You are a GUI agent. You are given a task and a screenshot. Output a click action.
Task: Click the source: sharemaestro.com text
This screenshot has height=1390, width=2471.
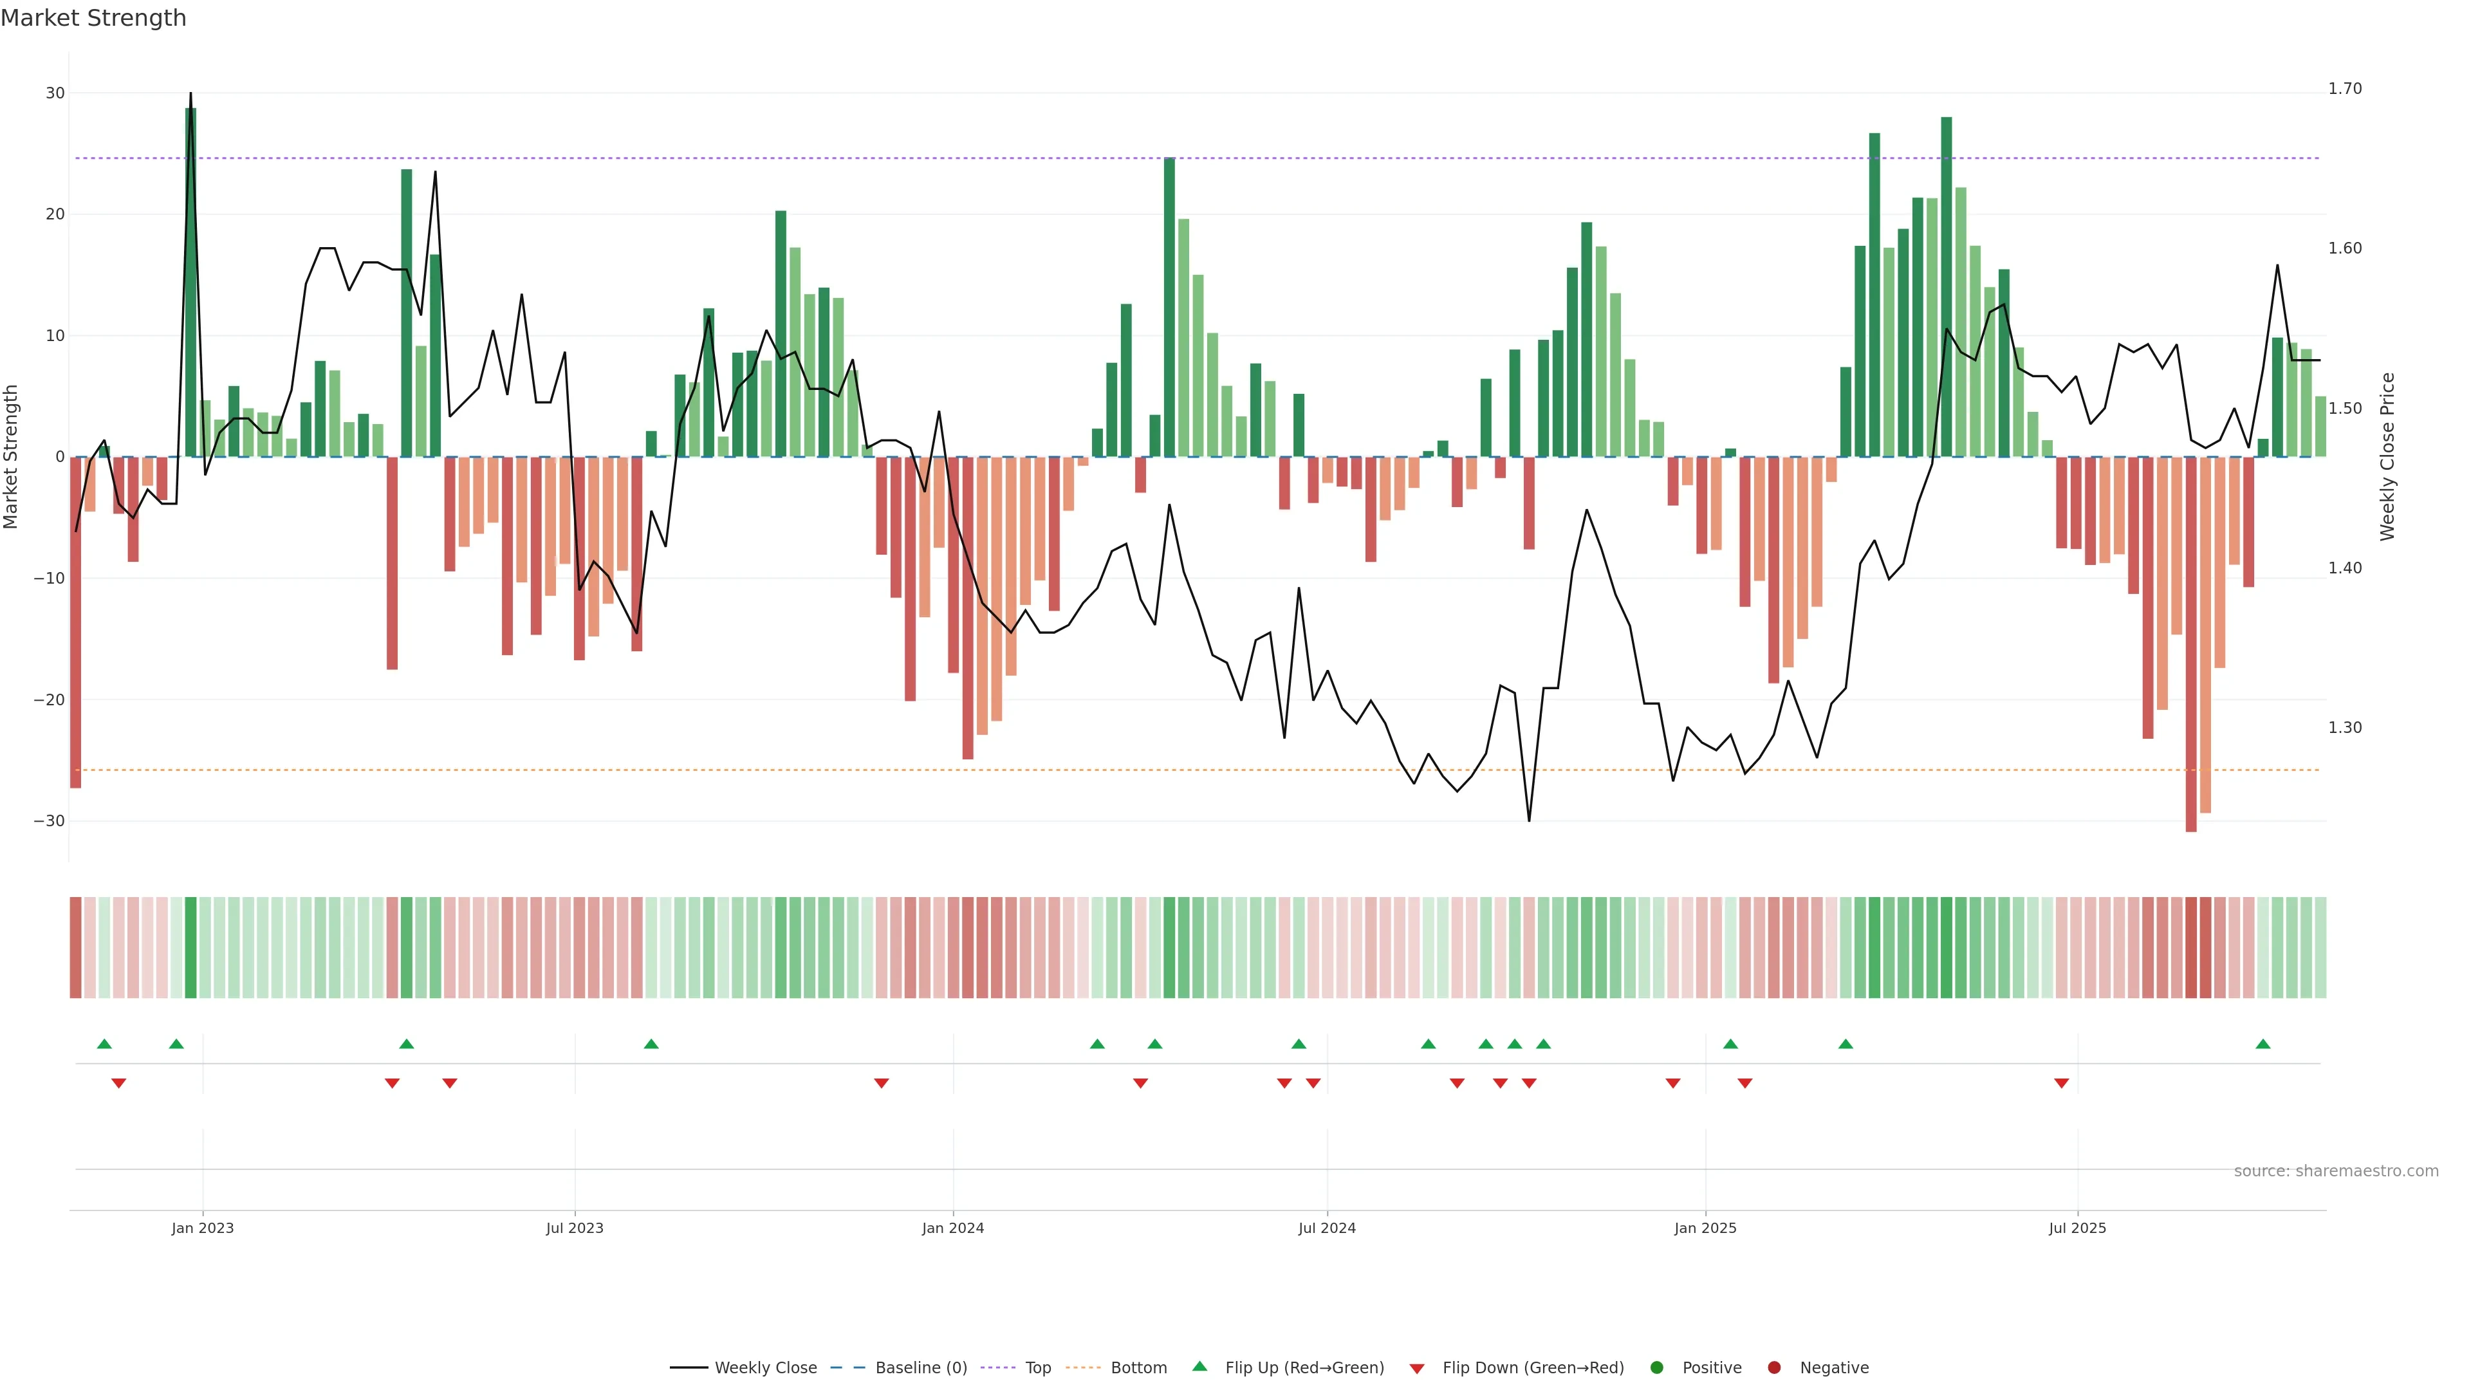[x=2336, y=1171]
